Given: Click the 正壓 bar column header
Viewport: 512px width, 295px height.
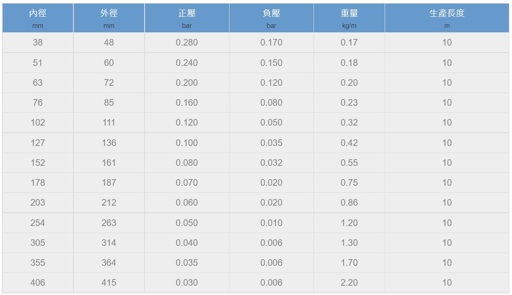Looking at the screenshot, I should coord(187,19).
